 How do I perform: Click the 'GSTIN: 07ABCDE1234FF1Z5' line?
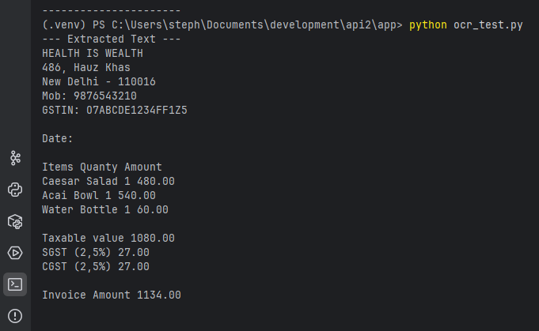tap(115, 111)
